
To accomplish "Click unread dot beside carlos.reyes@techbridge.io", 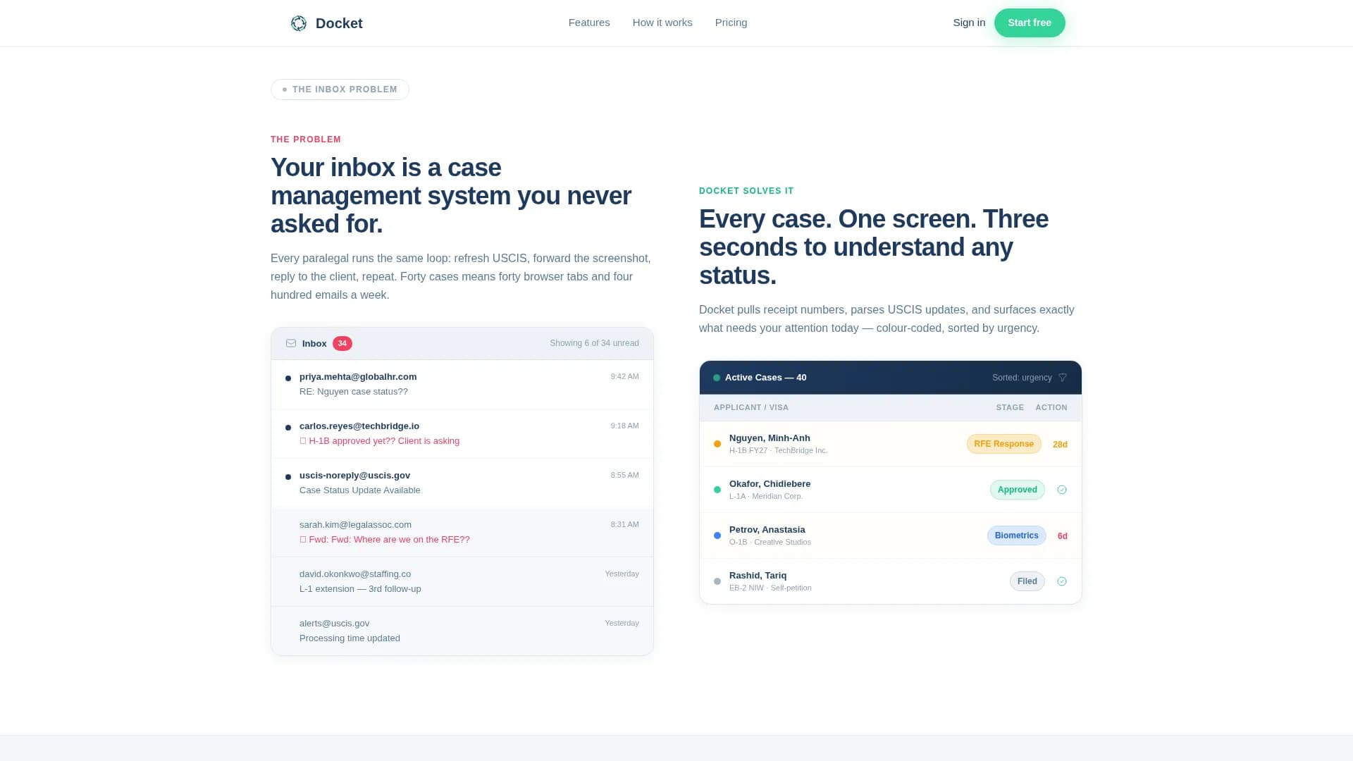I will click(x=288, y=428).
